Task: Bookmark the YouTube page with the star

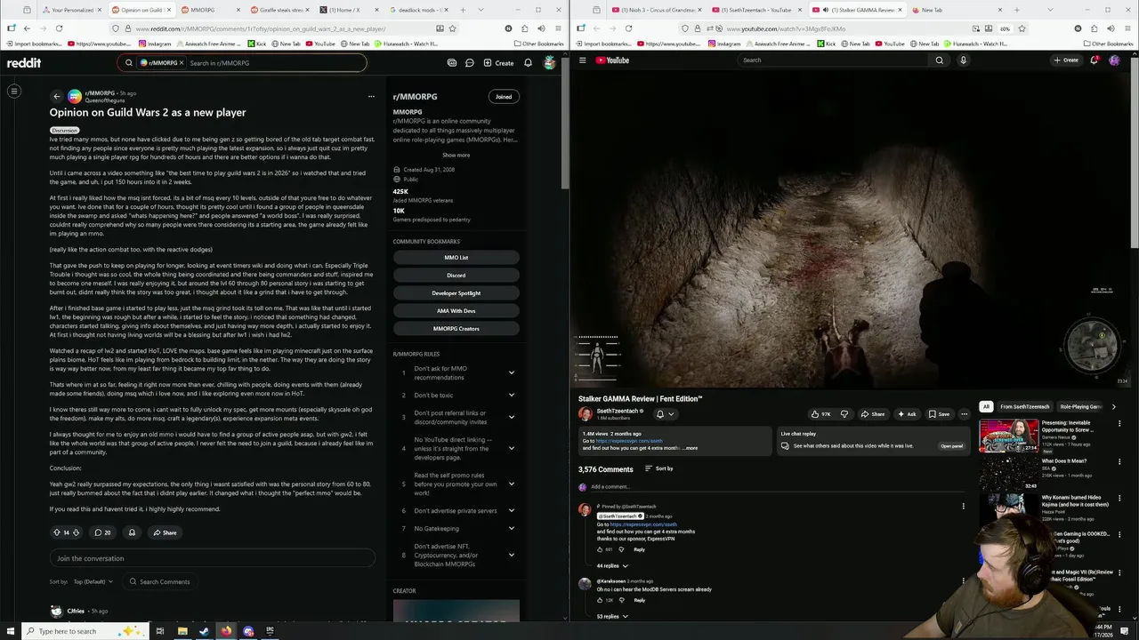Action: pyautogui.click(x=1022, y=28)
